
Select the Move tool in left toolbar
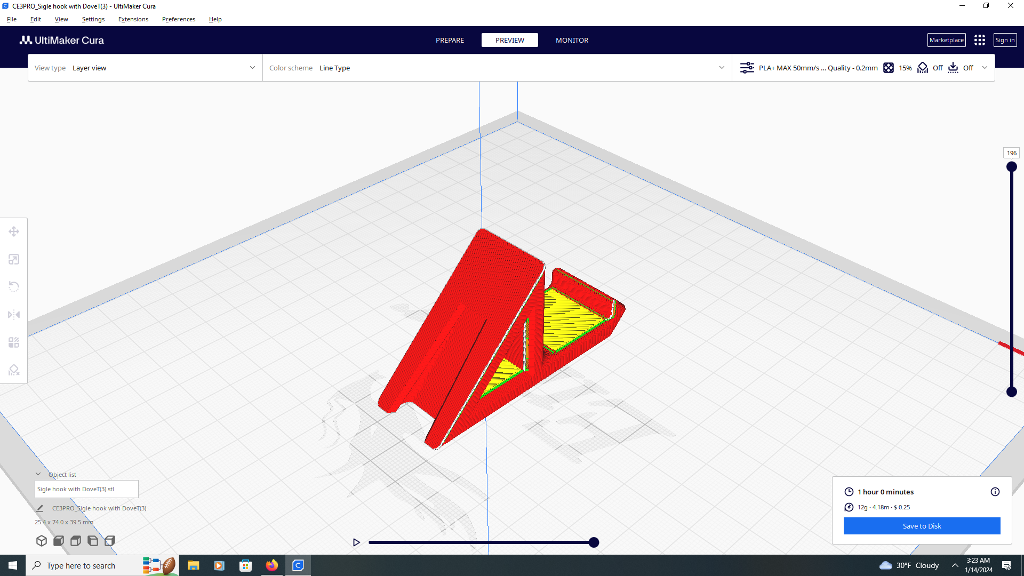14,231
